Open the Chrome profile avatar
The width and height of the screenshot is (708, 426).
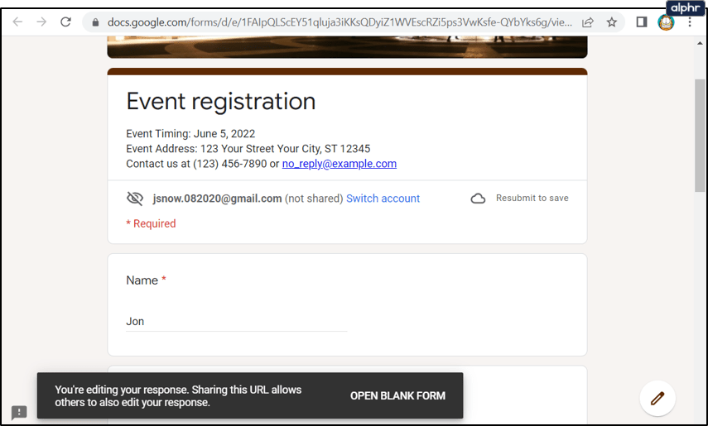(x=666, y=22)
